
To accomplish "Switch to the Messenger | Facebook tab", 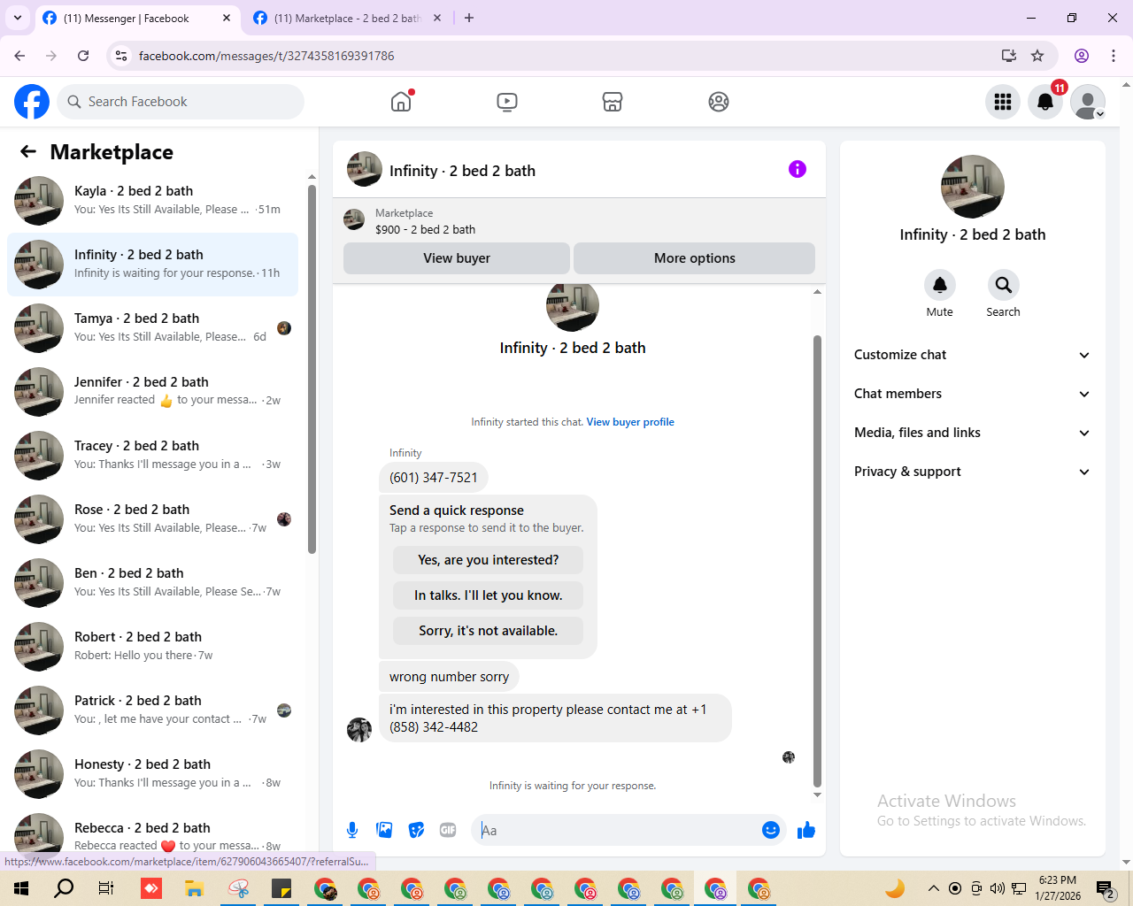I will (x=137, y=19).
